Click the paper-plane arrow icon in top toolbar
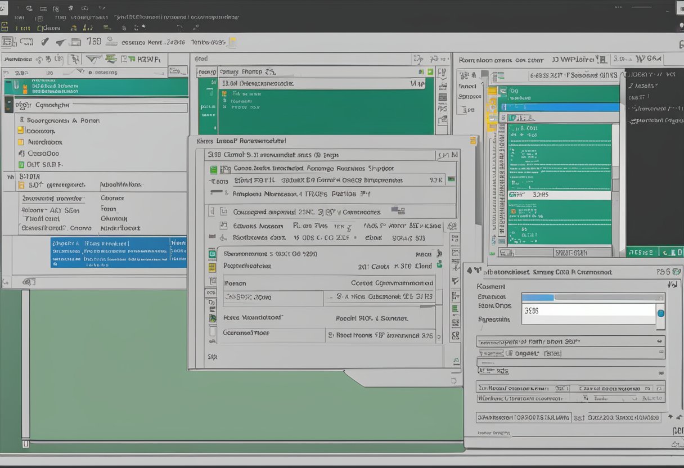 pyautogui.click(x=61, y=42)
